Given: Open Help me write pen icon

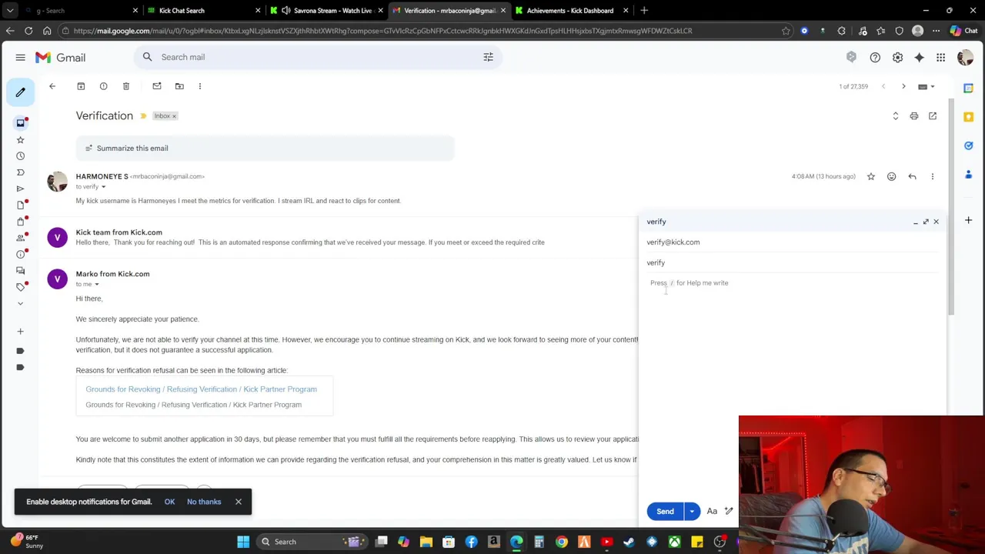Looking at the screenshot, I should 729,511.
